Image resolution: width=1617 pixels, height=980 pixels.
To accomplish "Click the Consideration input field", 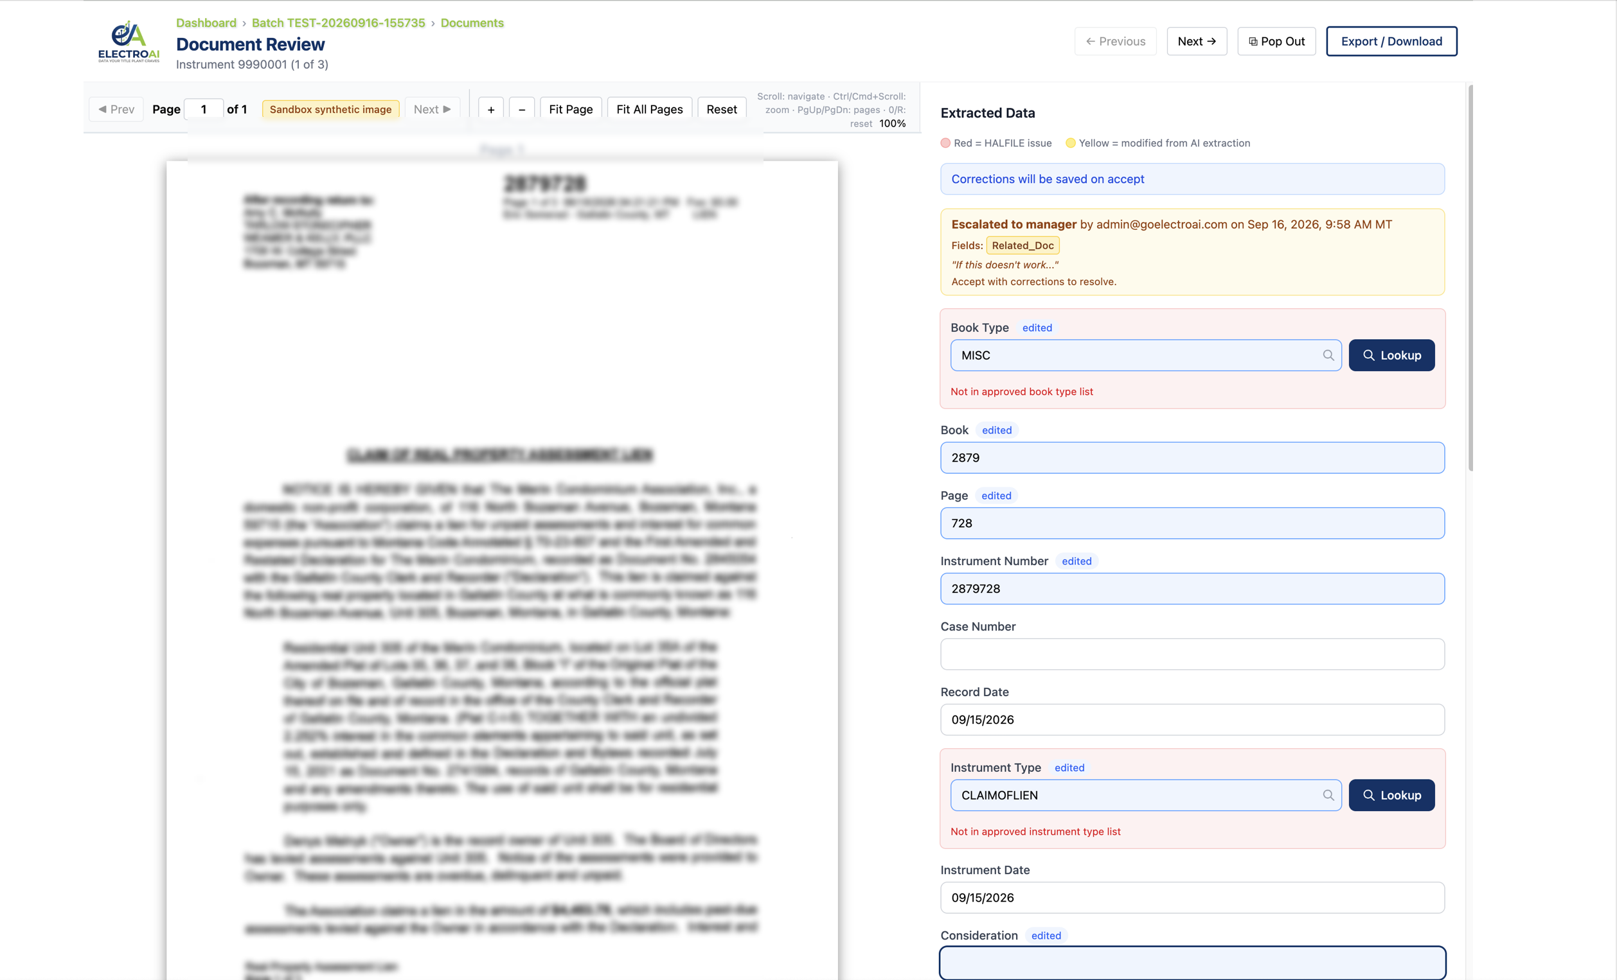I will [x=1192, y=963].
